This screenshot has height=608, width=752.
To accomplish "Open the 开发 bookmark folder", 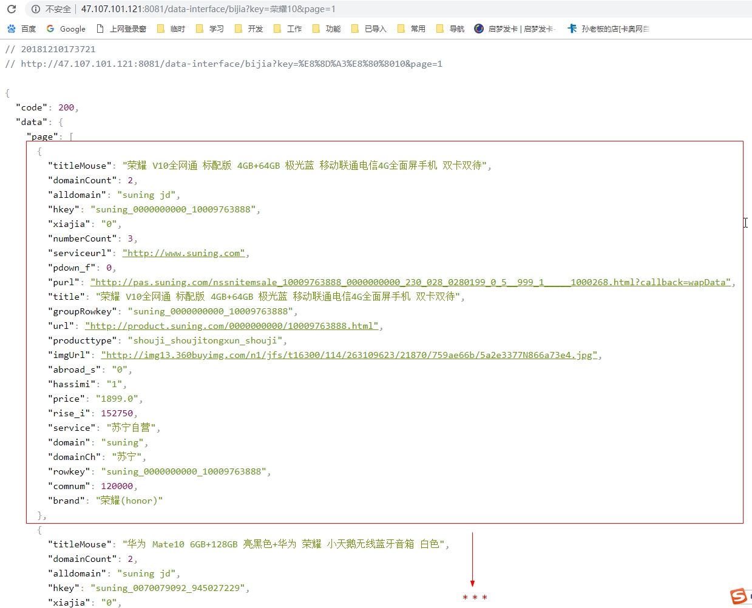I will [248, 29].
